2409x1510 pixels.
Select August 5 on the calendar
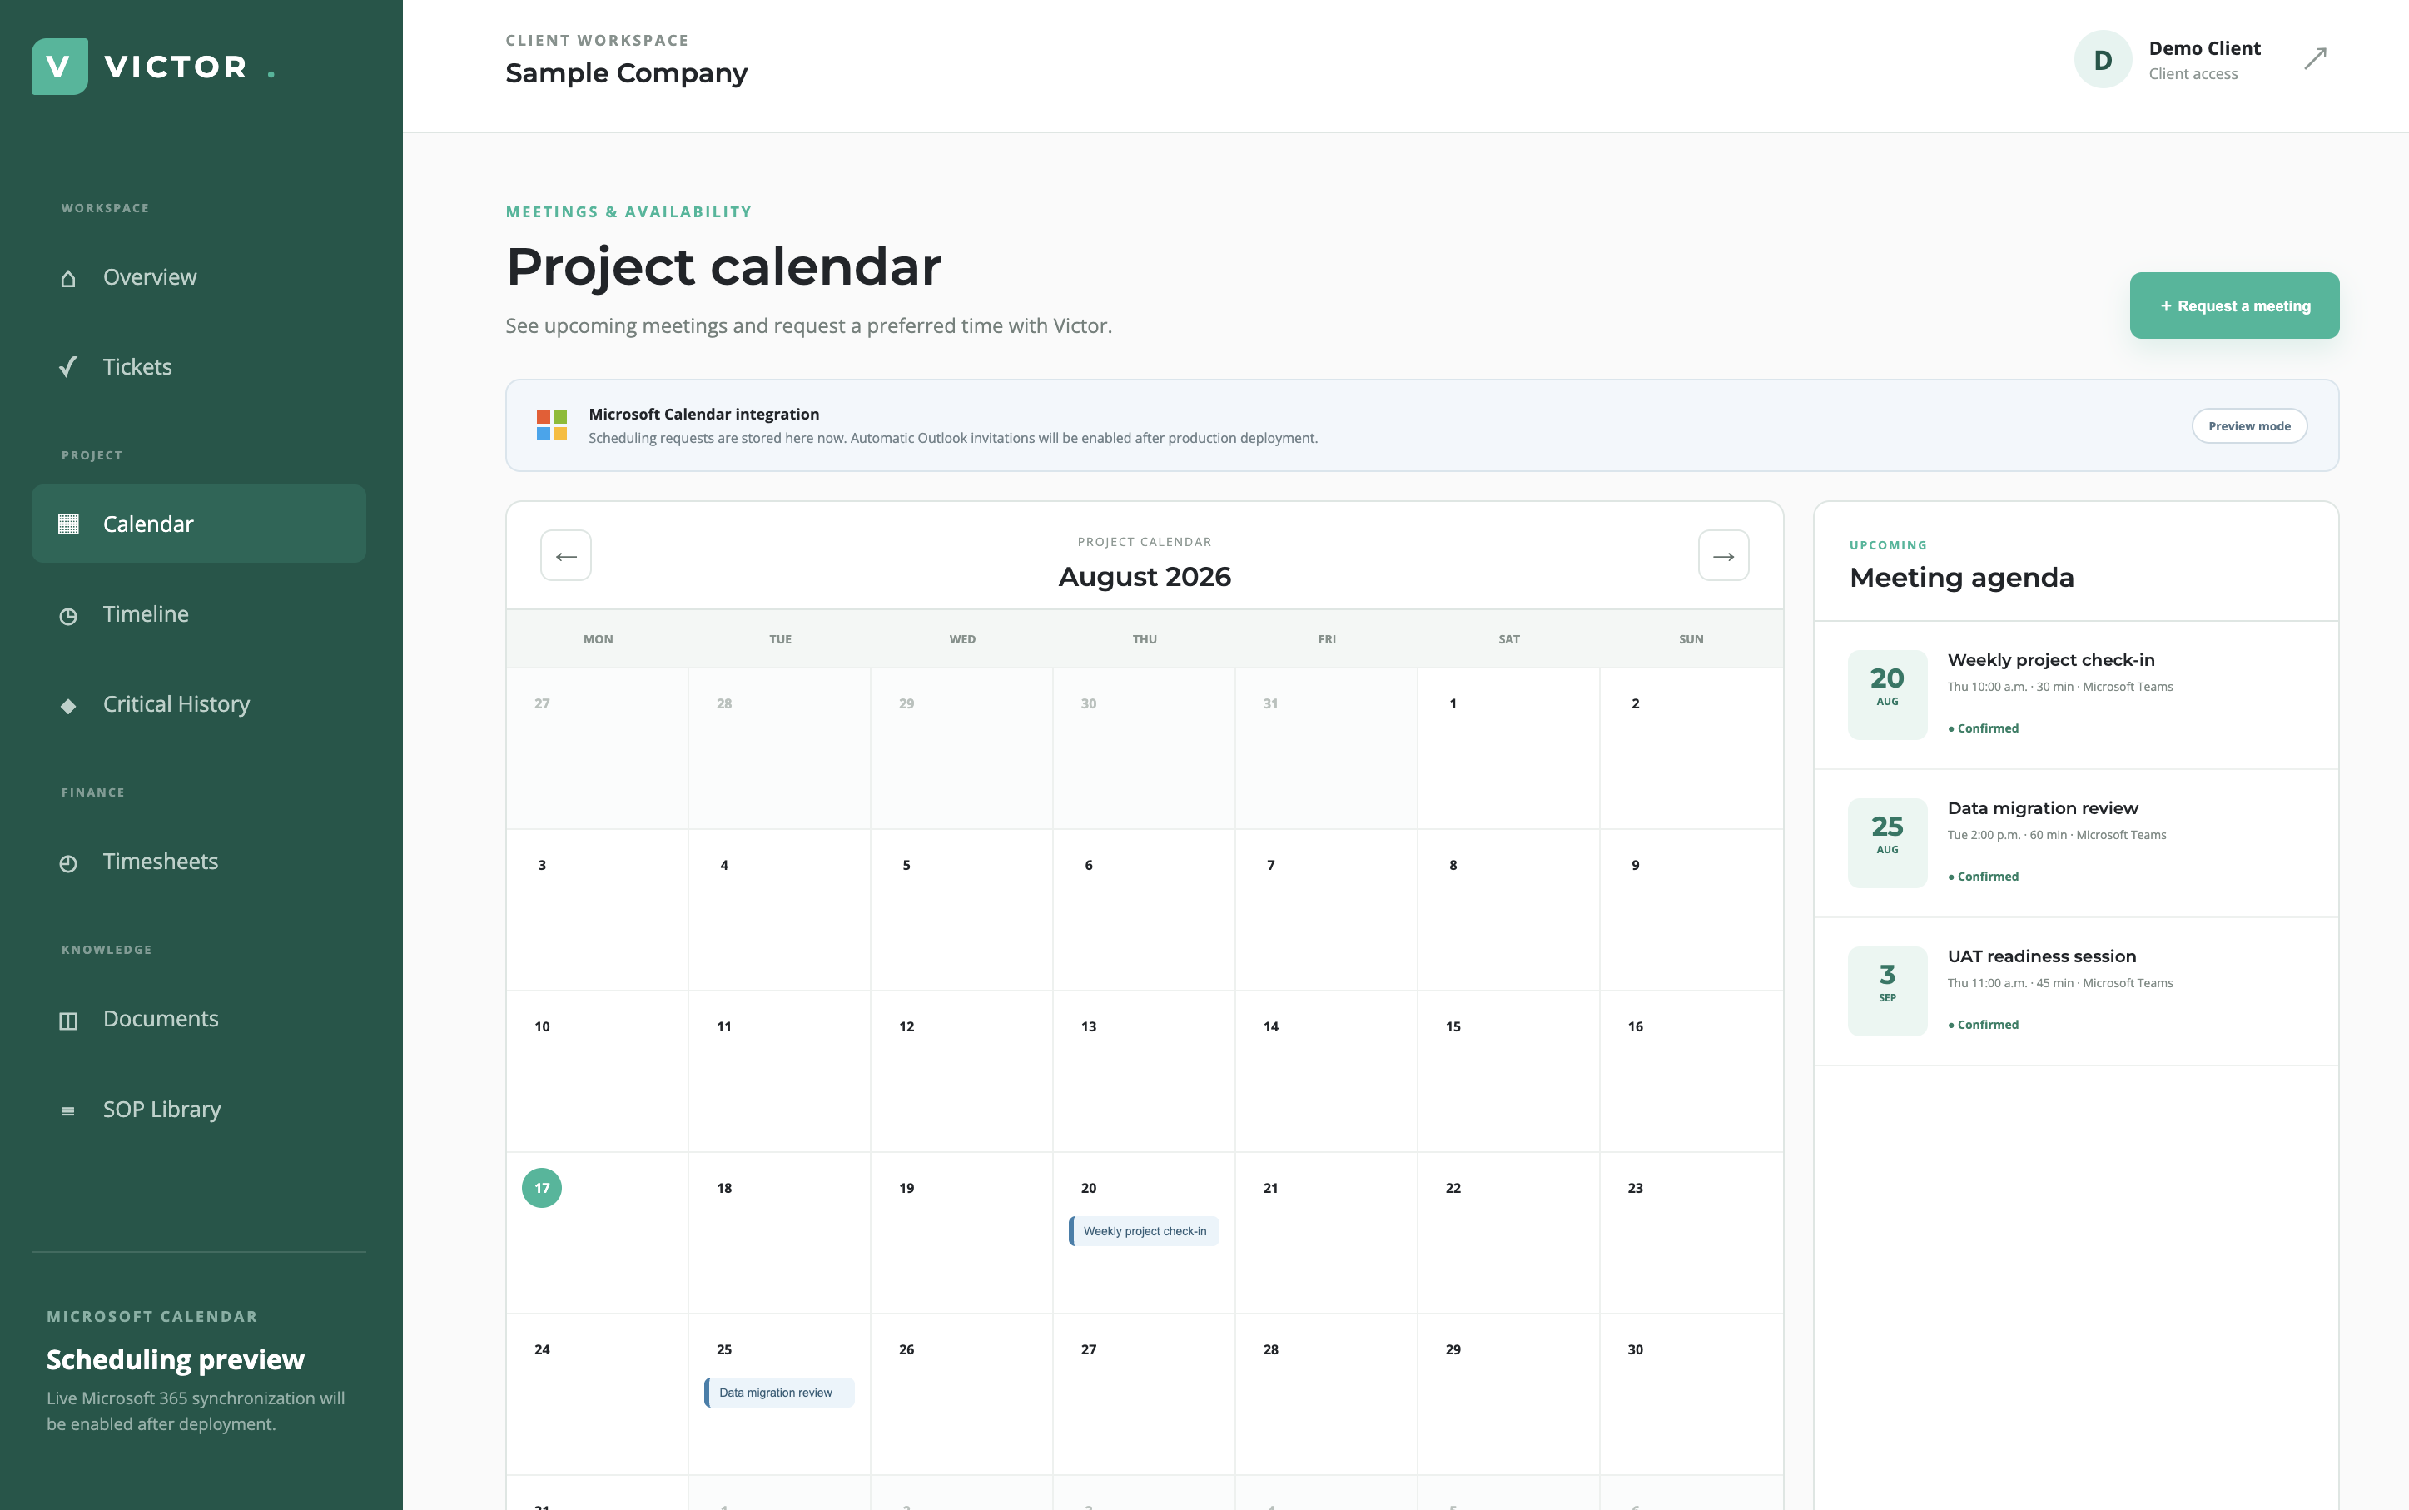tap(961, 910)
